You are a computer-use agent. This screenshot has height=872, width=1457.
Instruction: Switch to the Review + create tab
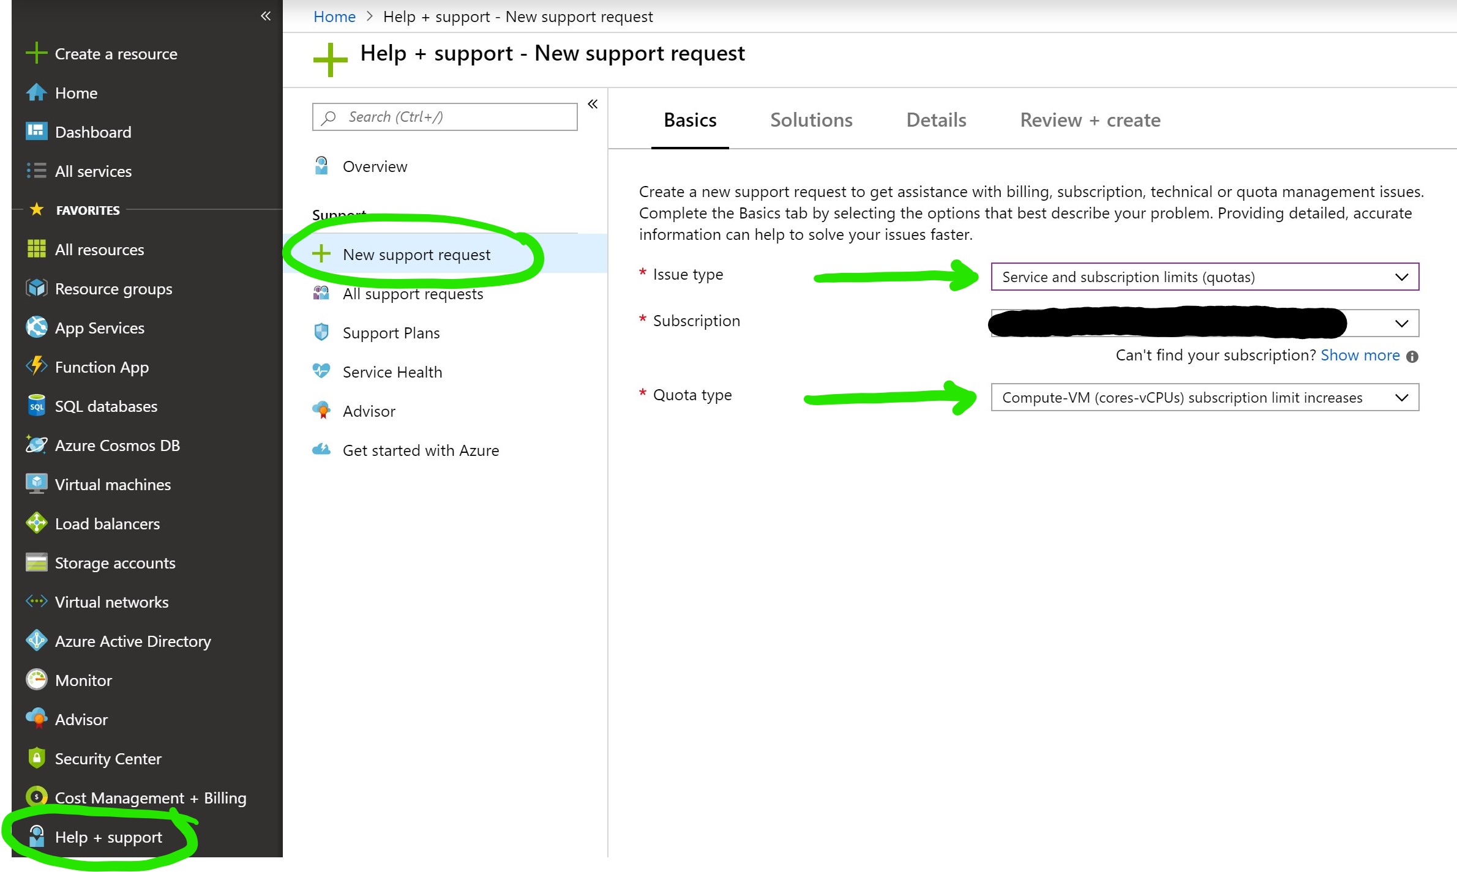(1090, 120)
